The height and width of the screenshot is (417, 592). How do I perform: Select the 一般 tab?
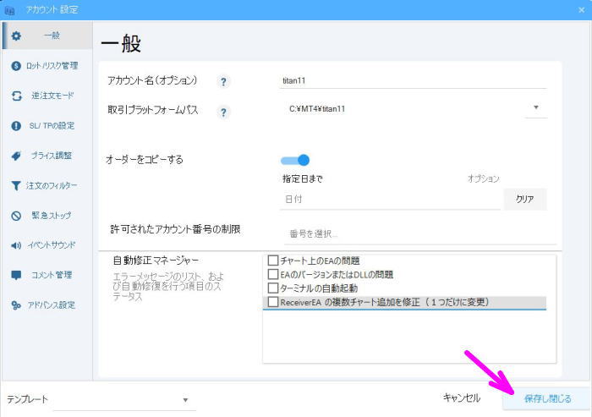pyautogui.click(x=47, y=36)
